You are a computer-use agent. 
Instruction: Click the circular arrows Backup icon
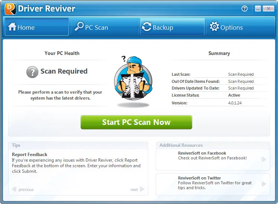coord(147,27)
